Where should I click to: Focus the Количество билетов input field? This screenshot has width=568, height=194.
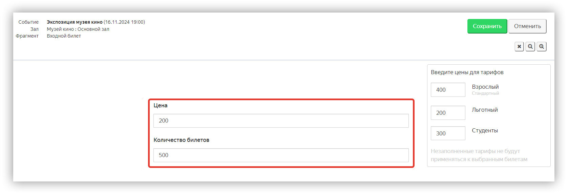click(x=281, y=155)
